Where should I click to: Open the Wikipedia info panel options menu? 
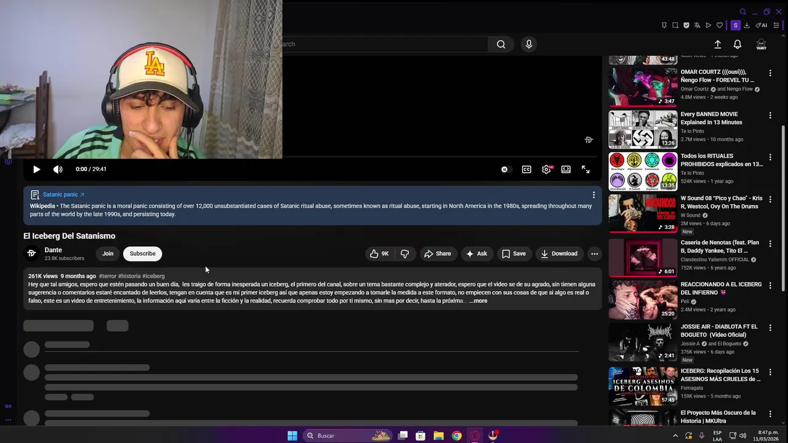(x=593, y=194)
